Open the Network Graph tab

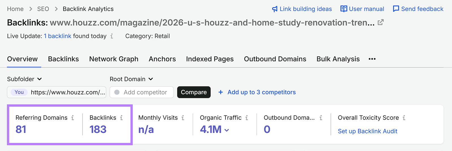(x=114, y=59)
